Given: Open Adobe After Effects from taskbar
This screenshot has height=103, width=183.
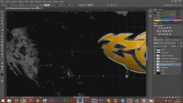Looking at the screenshot, I should (x=52, y=100).
